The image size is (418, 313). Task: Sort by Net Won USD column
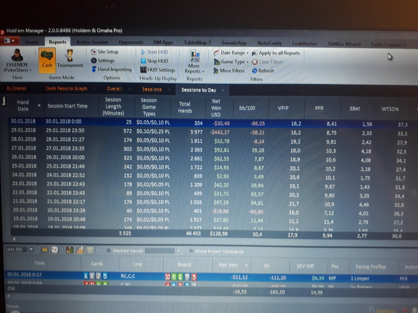point(216,108)
